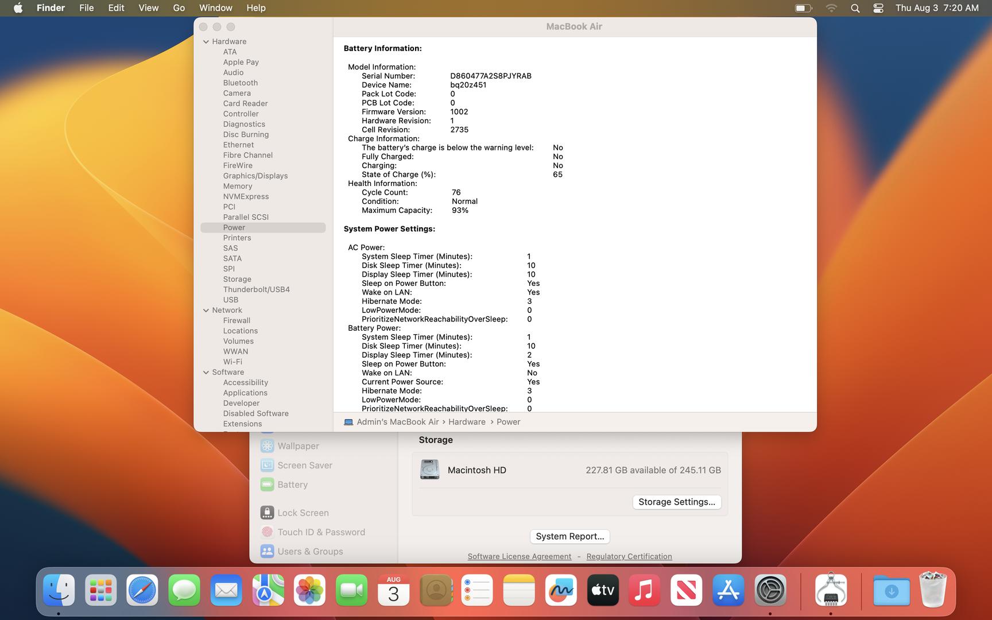Open Software License Agreement link
The width and height of the screenshot is (992, 620).
pos(520,556)
